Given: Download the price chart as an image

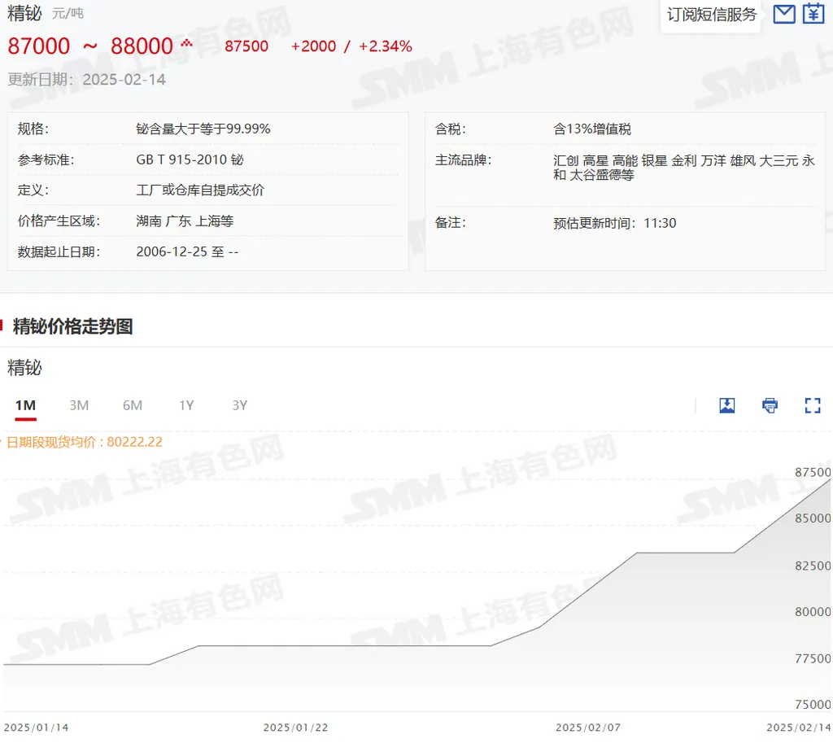Looking at the screenshot, I should [726, 405].
